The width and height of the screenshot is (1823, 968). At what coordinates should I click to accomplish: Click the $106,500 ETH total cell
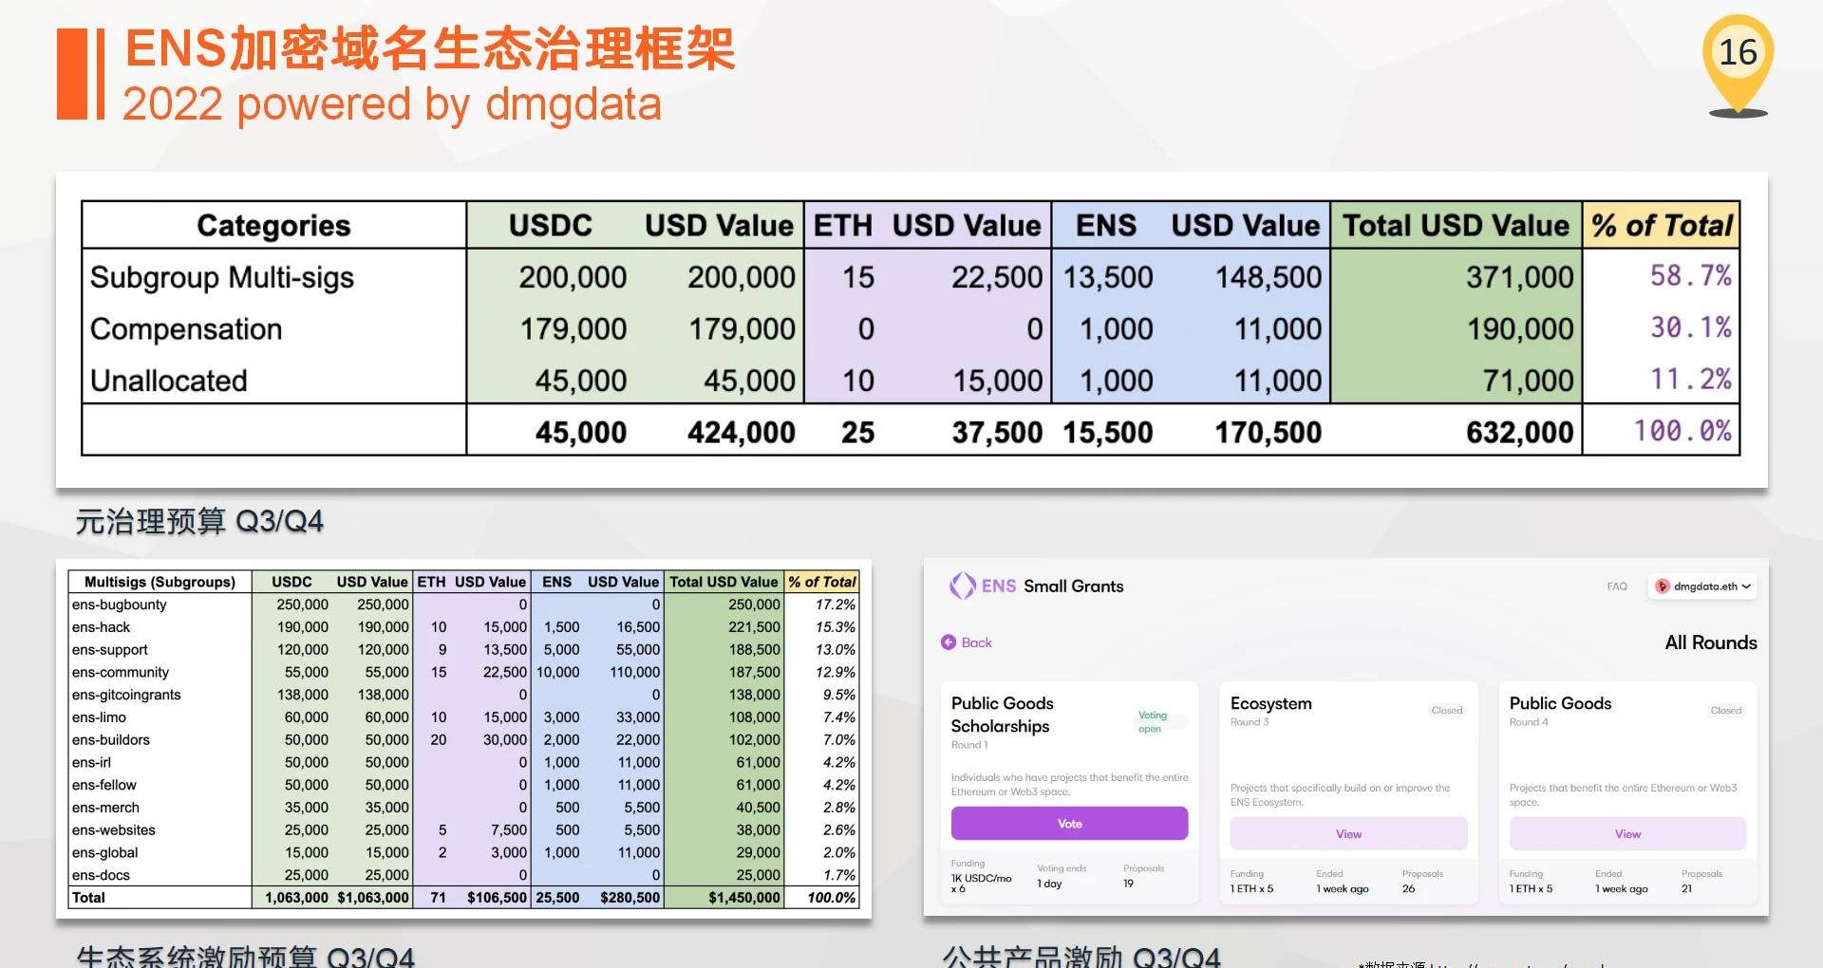497,898
